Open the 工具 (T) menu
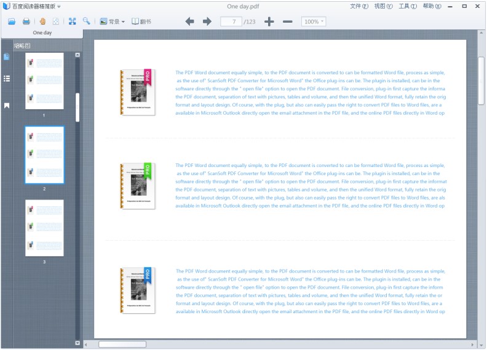 click(x=408, y=6)
